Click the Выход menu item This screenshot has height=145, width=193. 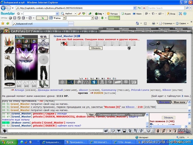[179, 29]
